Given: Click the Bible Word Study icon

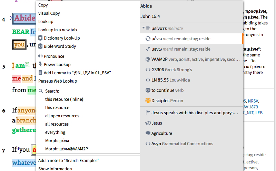Looking at the screenshot, I should click(x=41, y=46).
